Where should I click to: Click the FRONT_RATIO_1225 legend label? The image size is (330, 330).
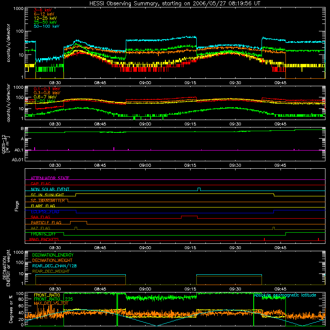coord(54,299)
